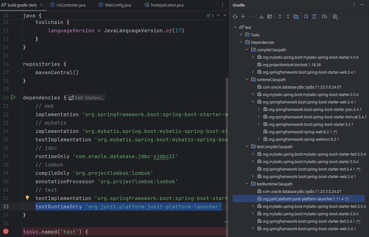This screenshot has height=237, width=369.
Task: Expand all nodes in Gradle tree
Action: click(280, 16)
